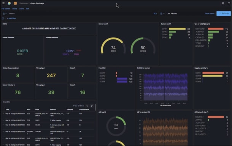The image size is (232, 146).
Task: Open the Db2 link in the MENU panel
Action: pos(33,28)
